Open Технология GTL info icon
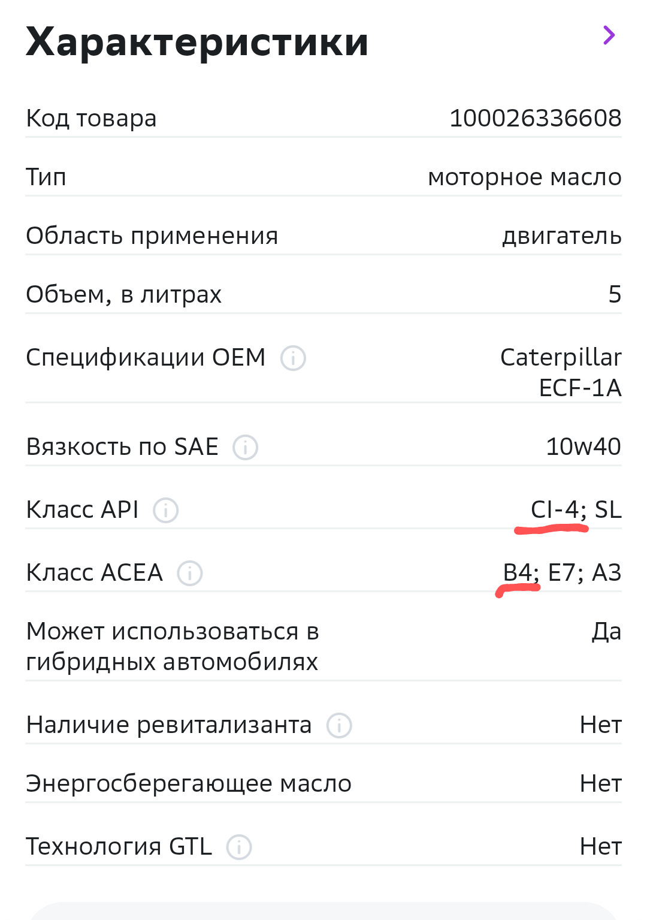This screenshot has width=647, height=920. click(239, 847)
